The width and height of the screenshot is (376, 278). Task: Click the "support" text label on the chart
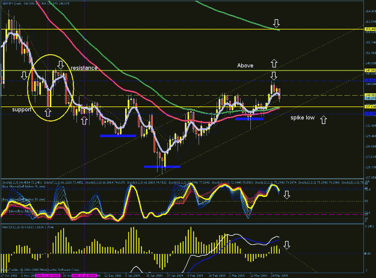pyautogui.click(x=22, y=110)
